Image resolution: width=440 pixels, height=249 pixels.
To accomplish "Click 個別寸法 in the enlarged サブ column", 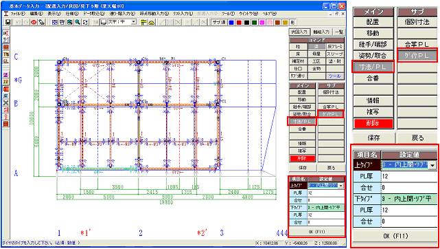I will [x=417, y=22].
